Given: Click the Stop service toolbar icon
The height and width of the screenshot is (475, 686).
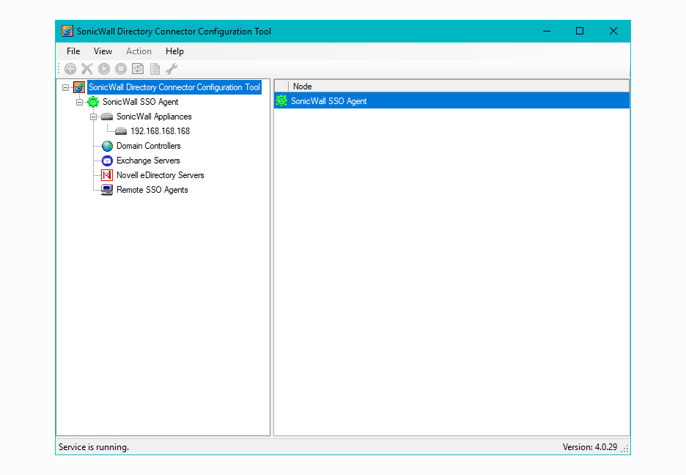Looking at the screenshot, I should click(x=121, y=69).
